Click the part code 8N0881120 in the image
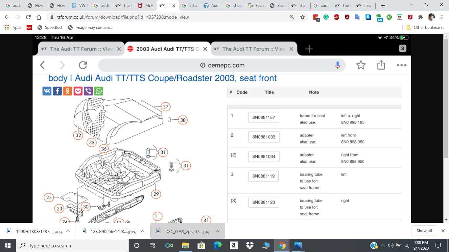This screenshot has width=449, height=252. pos(264,202)
